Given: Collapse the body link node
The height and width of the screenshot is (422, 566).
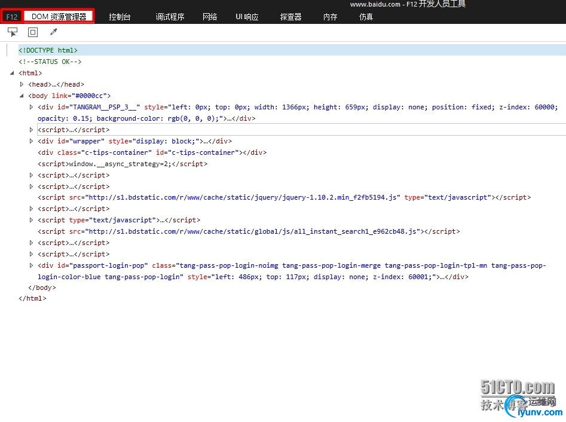Looking at the screenshot, I should tap(22, 96).
